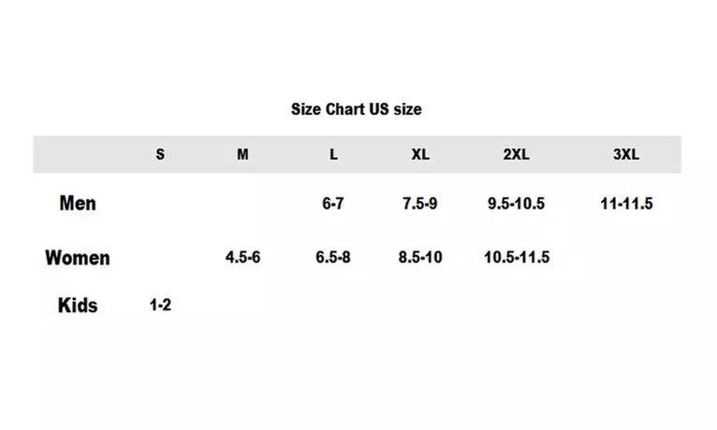Select the 2XL column header
717x430 pixels.
517,154
